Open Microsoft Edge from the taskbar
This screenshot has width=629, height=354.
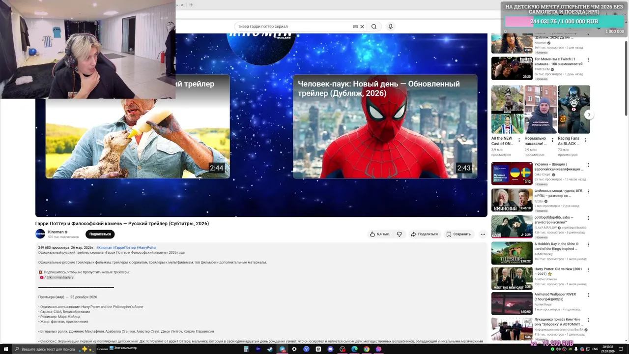pyautogui.click(x=354, y=349)
